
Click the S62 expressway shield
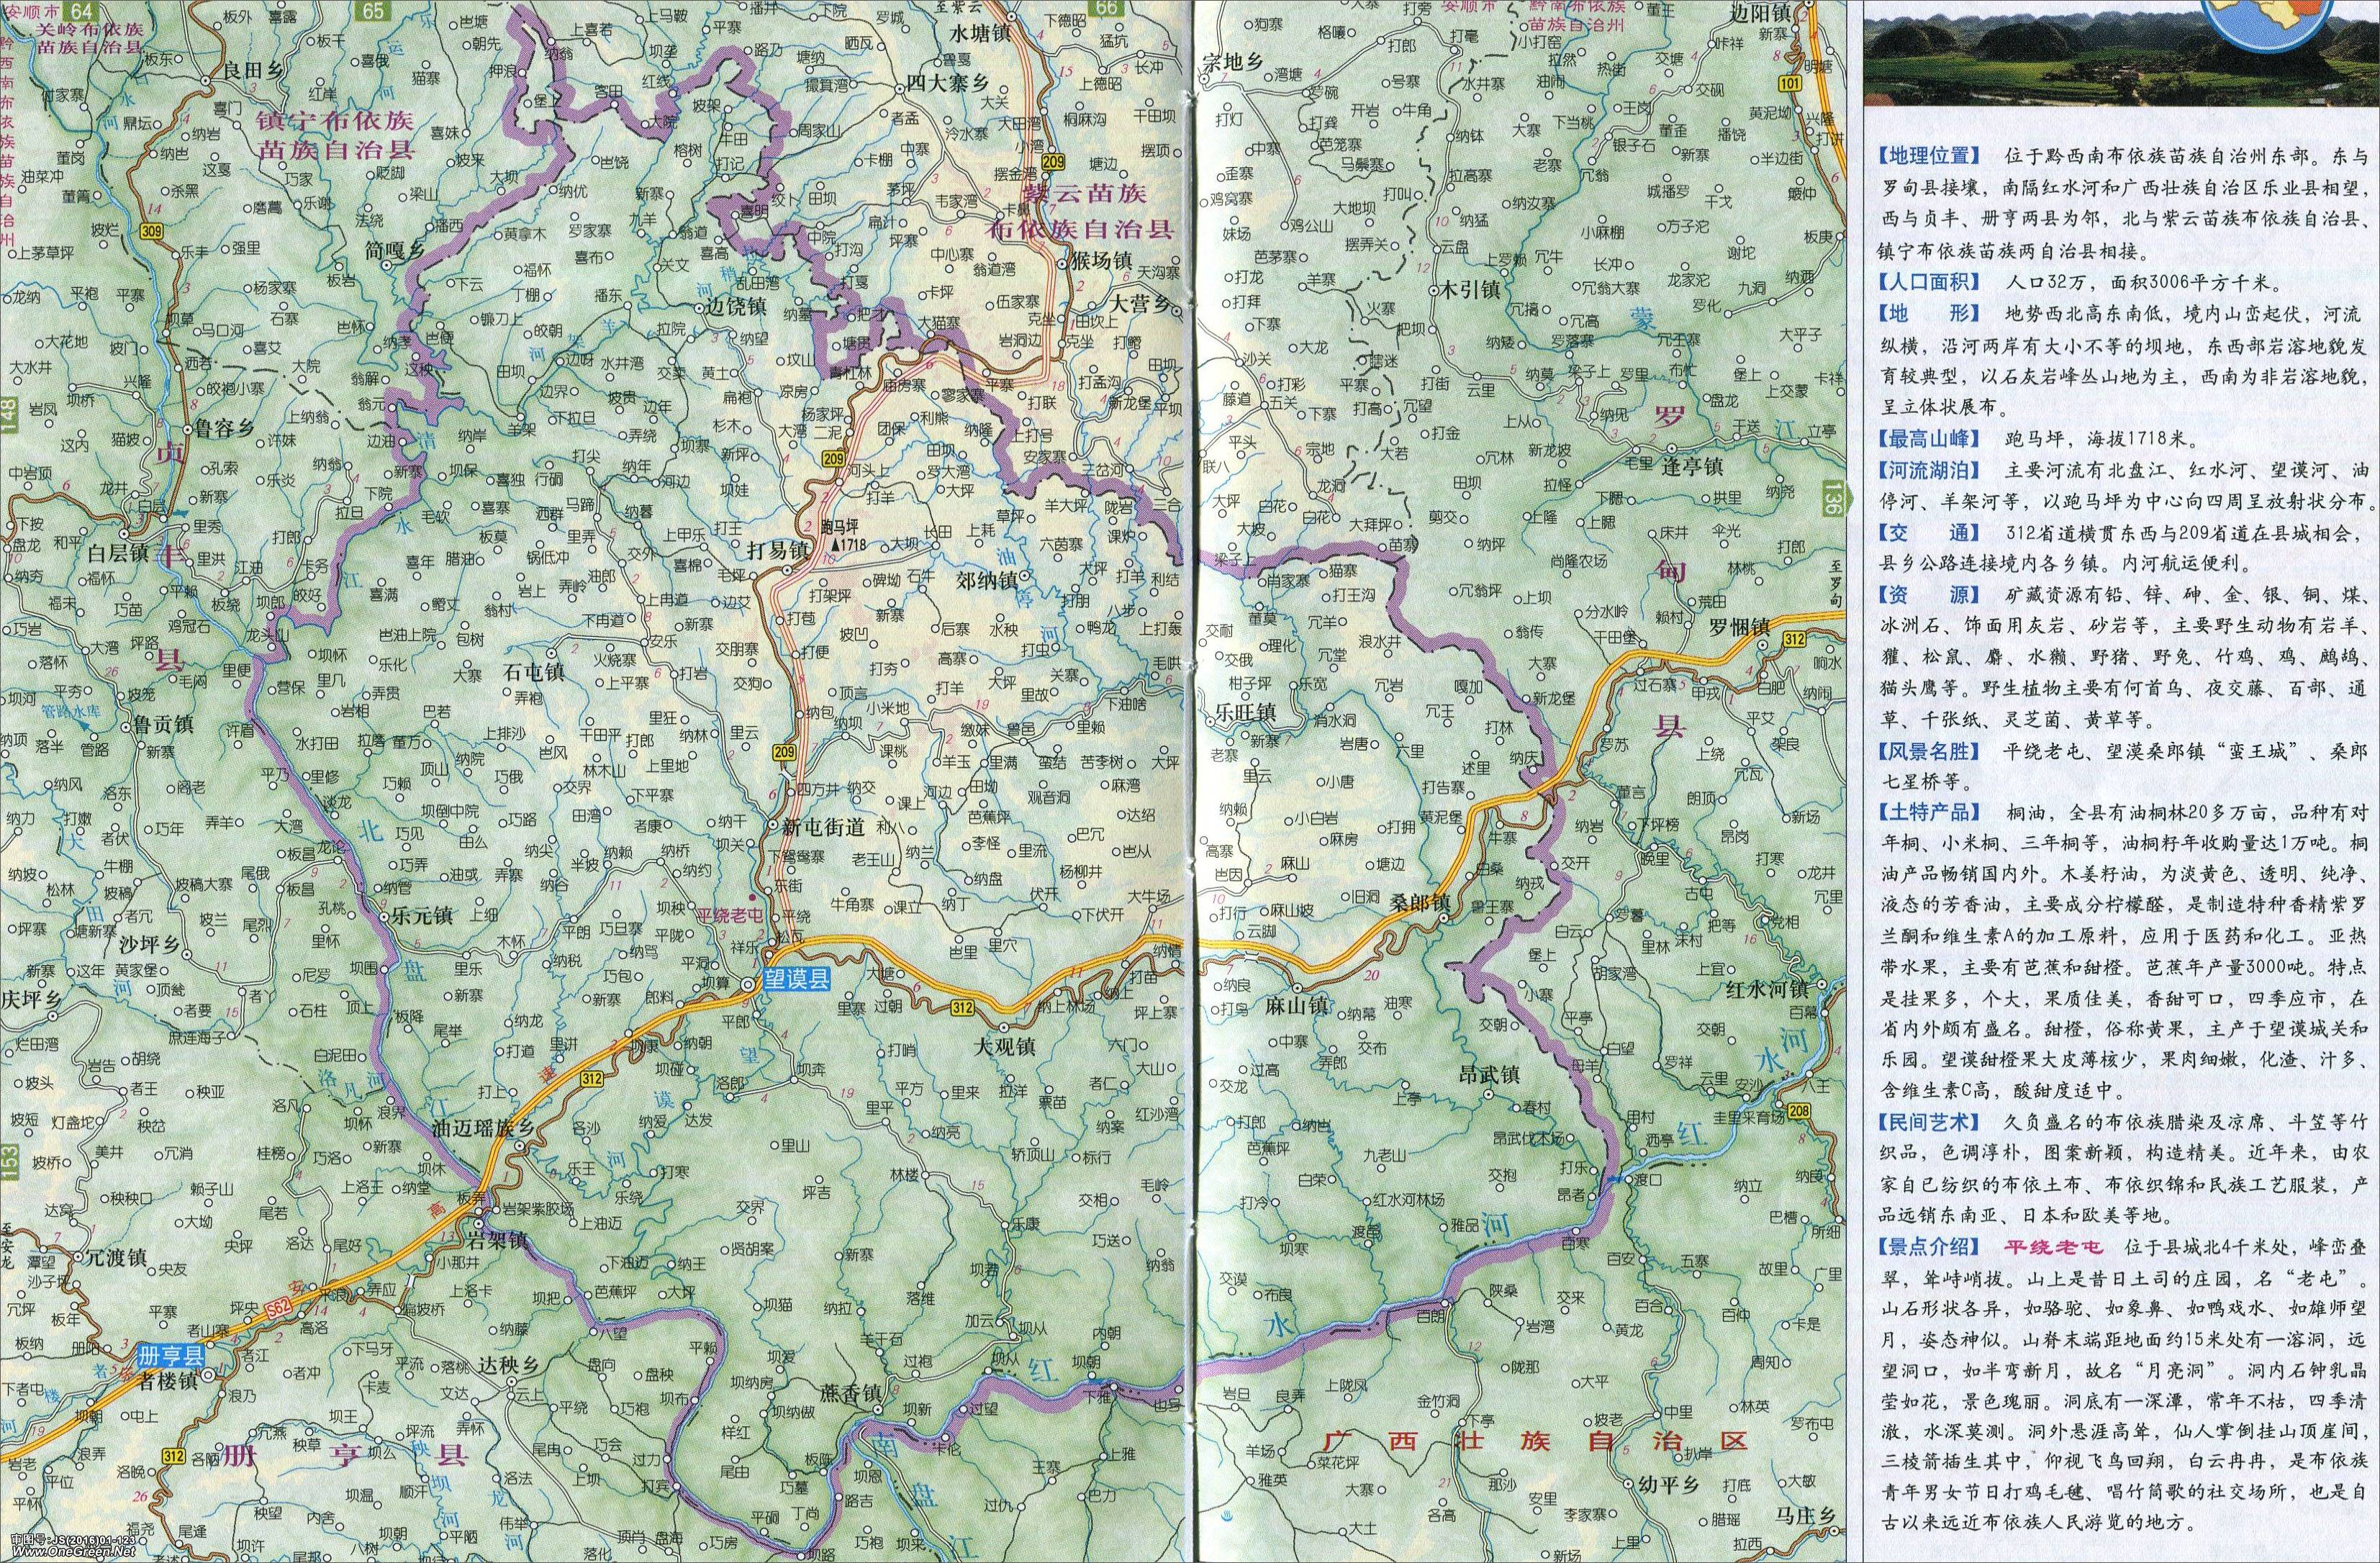279,1307
